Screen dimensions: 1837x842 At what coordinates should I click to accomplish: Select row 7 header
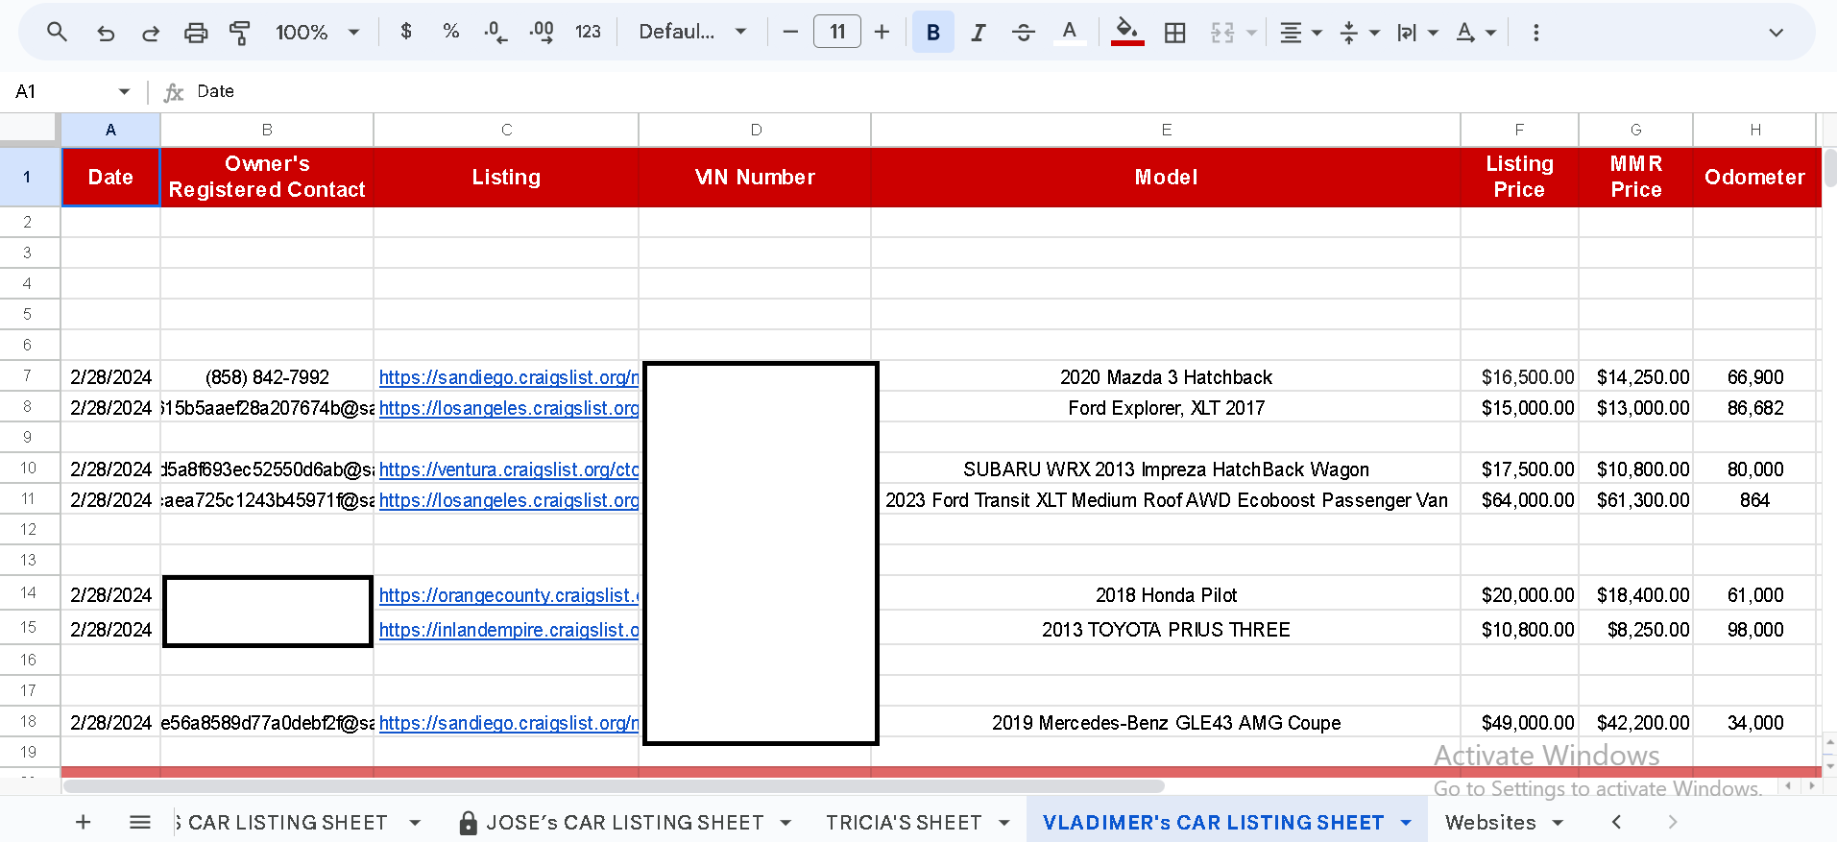pos(28,375)
